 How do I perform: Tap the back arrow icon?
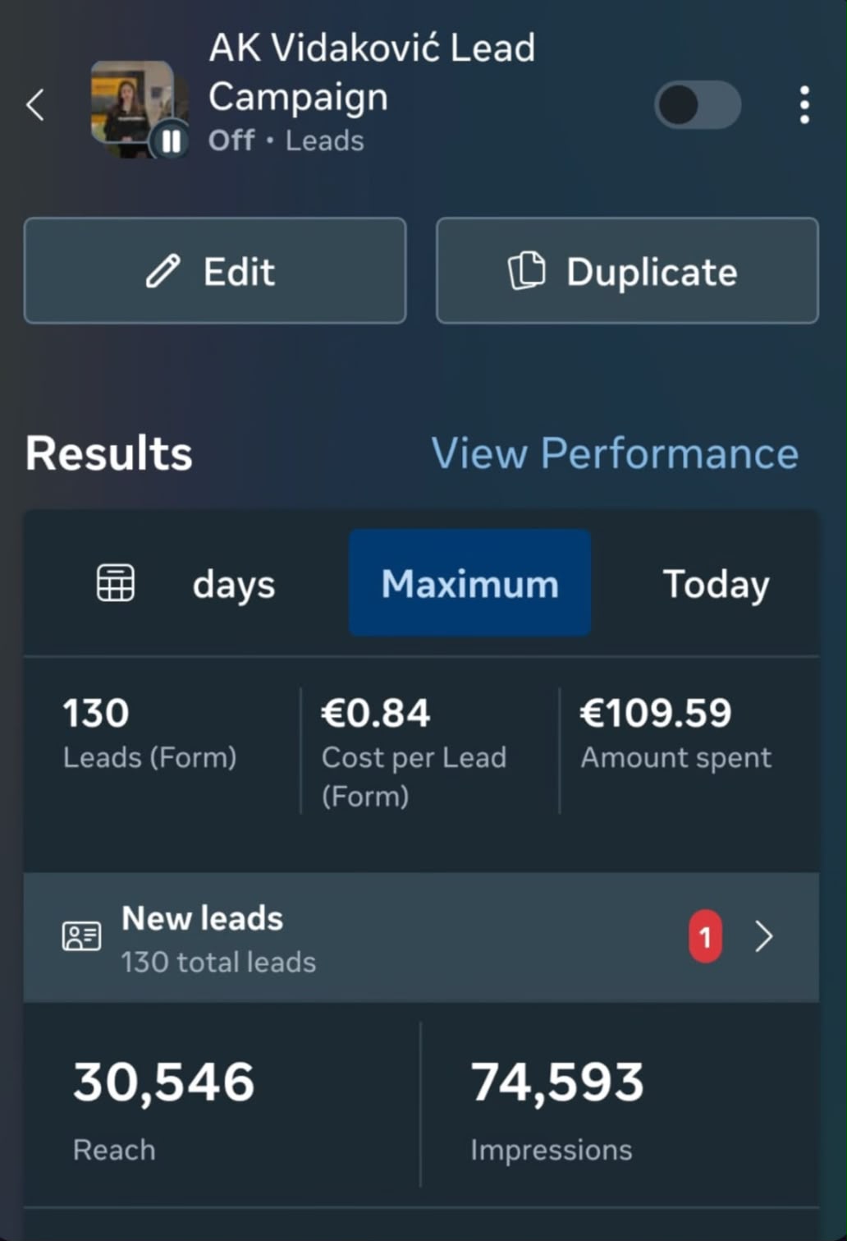point(35,105)
